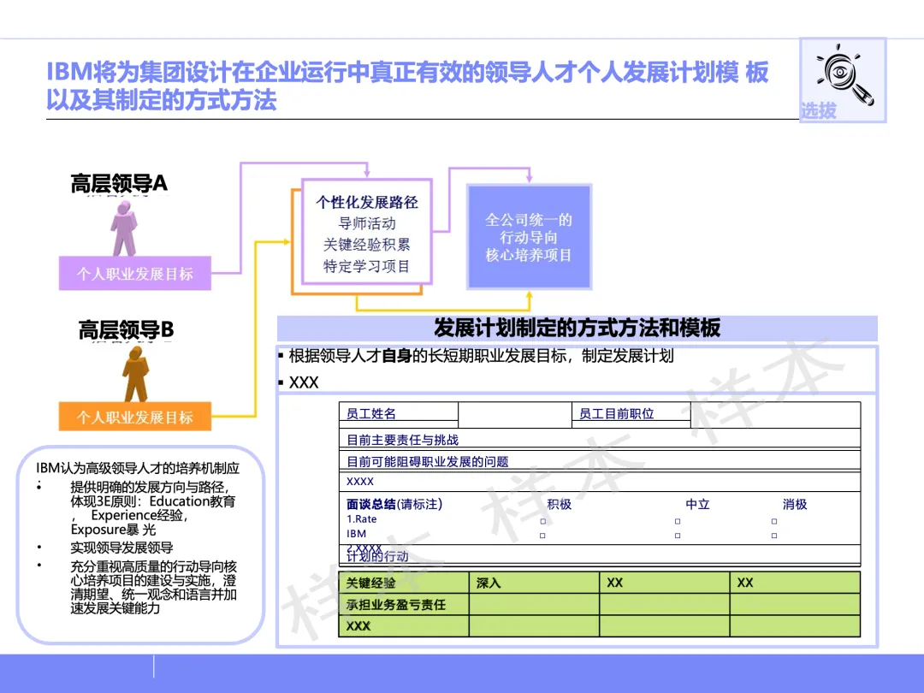The image size is (924, 693).
Task: Check the 积极 box in the 1.Rate row
Action: pos(542,521)
